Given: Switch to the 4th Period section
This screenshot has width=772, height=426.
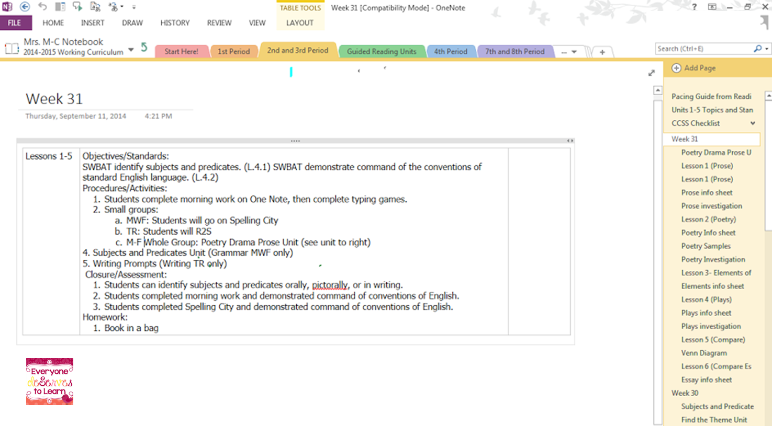Looking at the screenshot, I should [451, 52].
